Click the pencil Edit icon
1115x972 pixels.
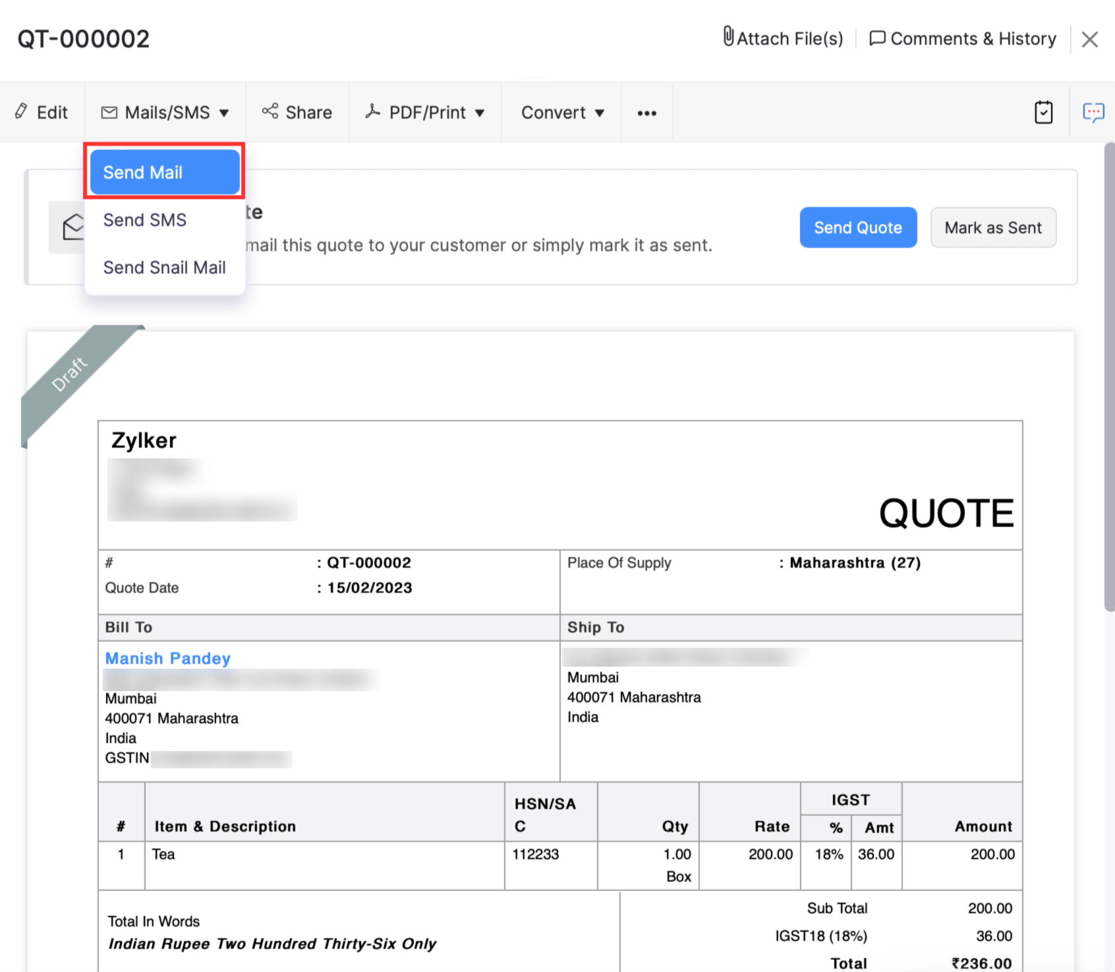pos(22,111)
